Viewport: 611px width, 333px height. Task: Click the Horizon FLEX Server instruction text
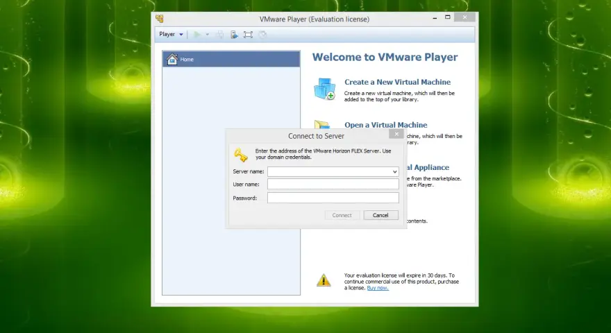click(323, 154)
